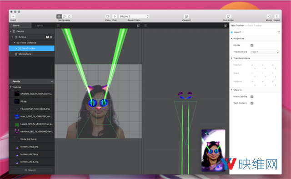Image resolution: width=291 pixels, height=179 pixels.
Task: Click the Position Z field
Action: click(275, 65)
